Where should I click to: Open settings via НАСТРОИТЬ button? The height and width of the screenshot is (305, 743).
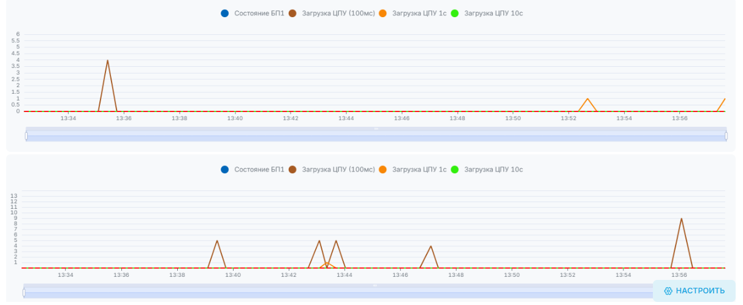[x=694, y=291]
